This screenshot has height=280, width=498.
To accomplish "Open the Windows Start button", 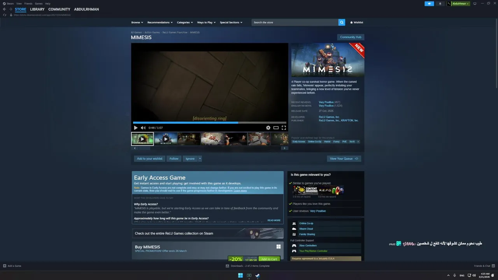I will (240, 275).
